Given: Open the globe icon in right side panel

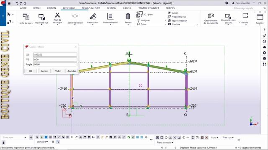Looking at the screenshot, I should point(264,41).
